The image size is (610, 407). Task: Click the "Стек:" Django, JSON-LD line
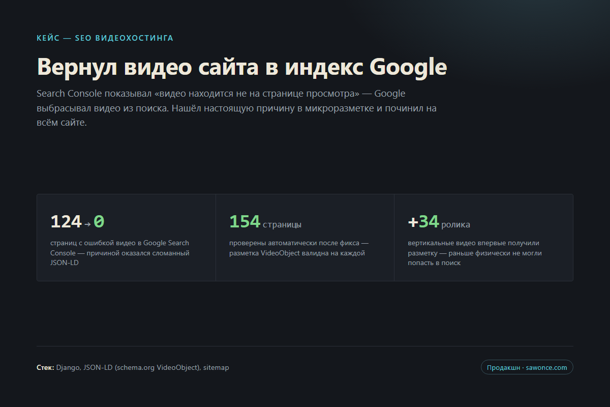pyautogui.click(x=133, y=367)
